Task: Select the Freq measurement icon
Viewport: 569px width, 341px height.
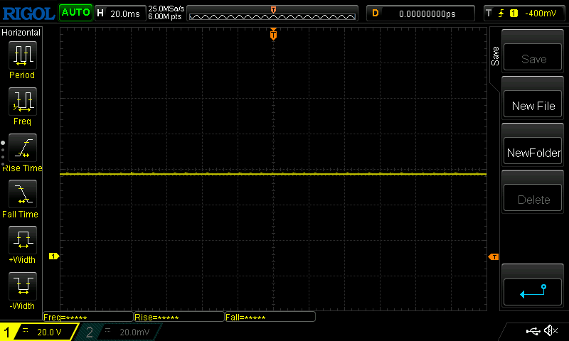Action: point(23,102)
